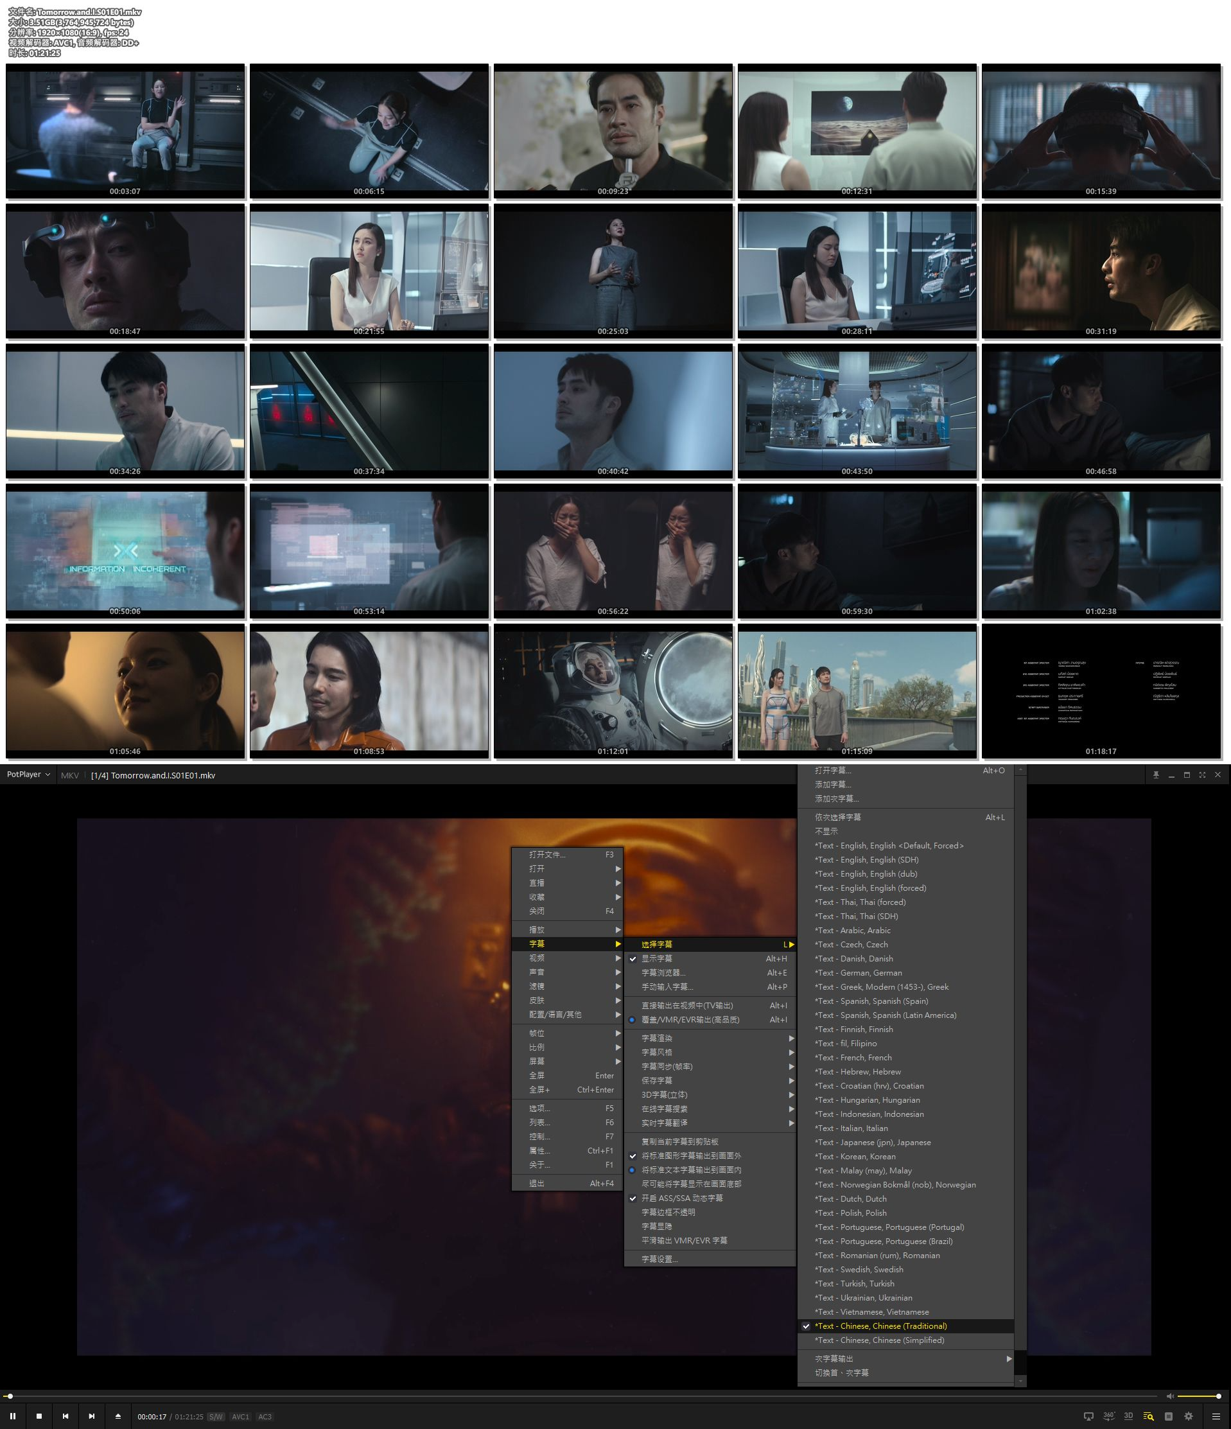This screenshot has width=1231, height=1429.
Task: Select Japanese (jpn) subtitle track
Action: coord(905,1142)
